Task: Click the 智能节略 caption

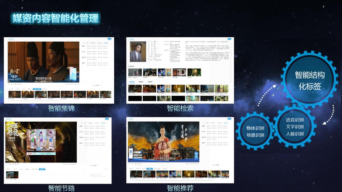Action: (61, 188)
